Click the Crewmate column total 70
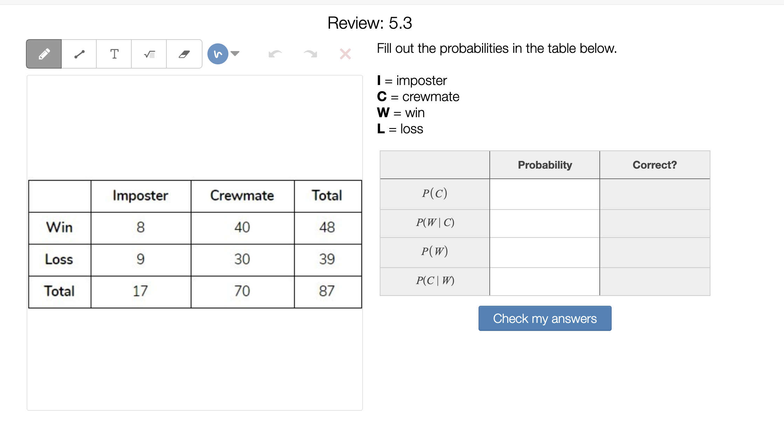The width and height of the screenshot is (784, 438). [242, 291]
